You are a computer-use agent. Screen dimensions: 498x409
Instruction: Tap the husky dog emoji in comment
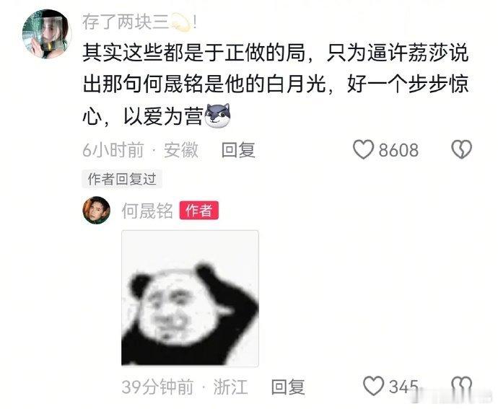click(x=218, y=116)
